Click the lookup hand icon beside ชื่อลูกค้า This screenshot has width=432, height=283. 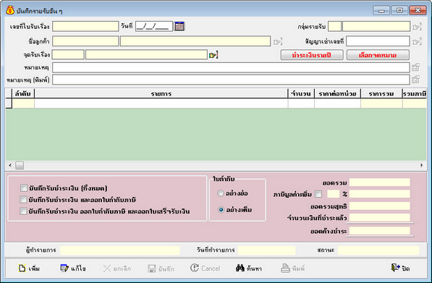(x=278, y=41)
